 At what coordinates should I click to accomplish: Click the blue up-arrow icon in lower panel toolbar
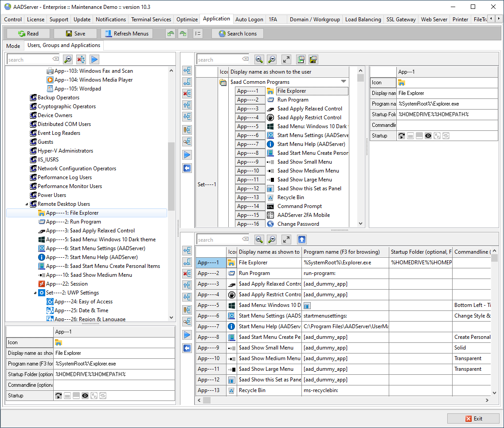[301, 240]
